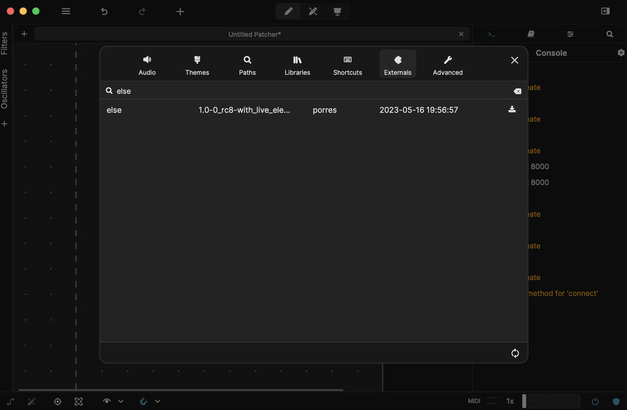Open the sidebar search panel

click(x=610, y=34)
